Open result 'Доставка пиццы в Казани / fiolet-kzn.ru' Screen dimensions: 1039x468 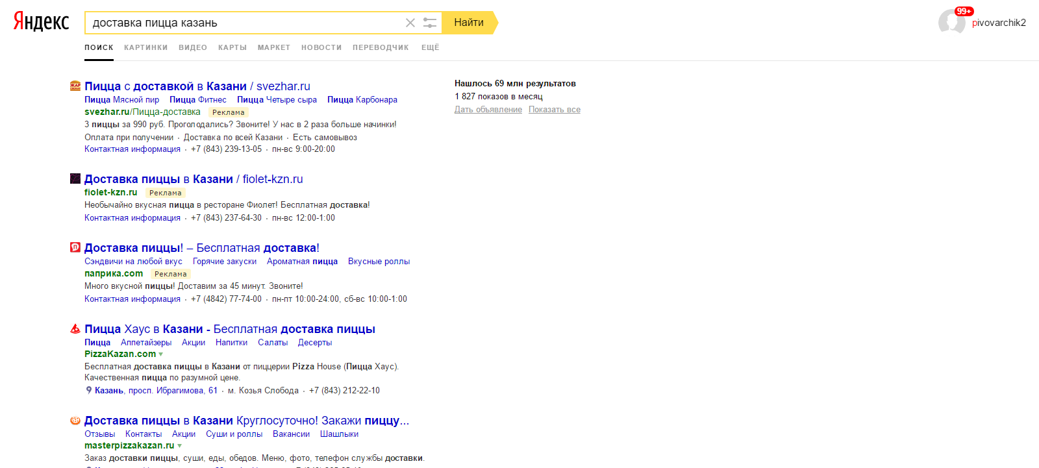pyautogui.click(x=194, y=179)
